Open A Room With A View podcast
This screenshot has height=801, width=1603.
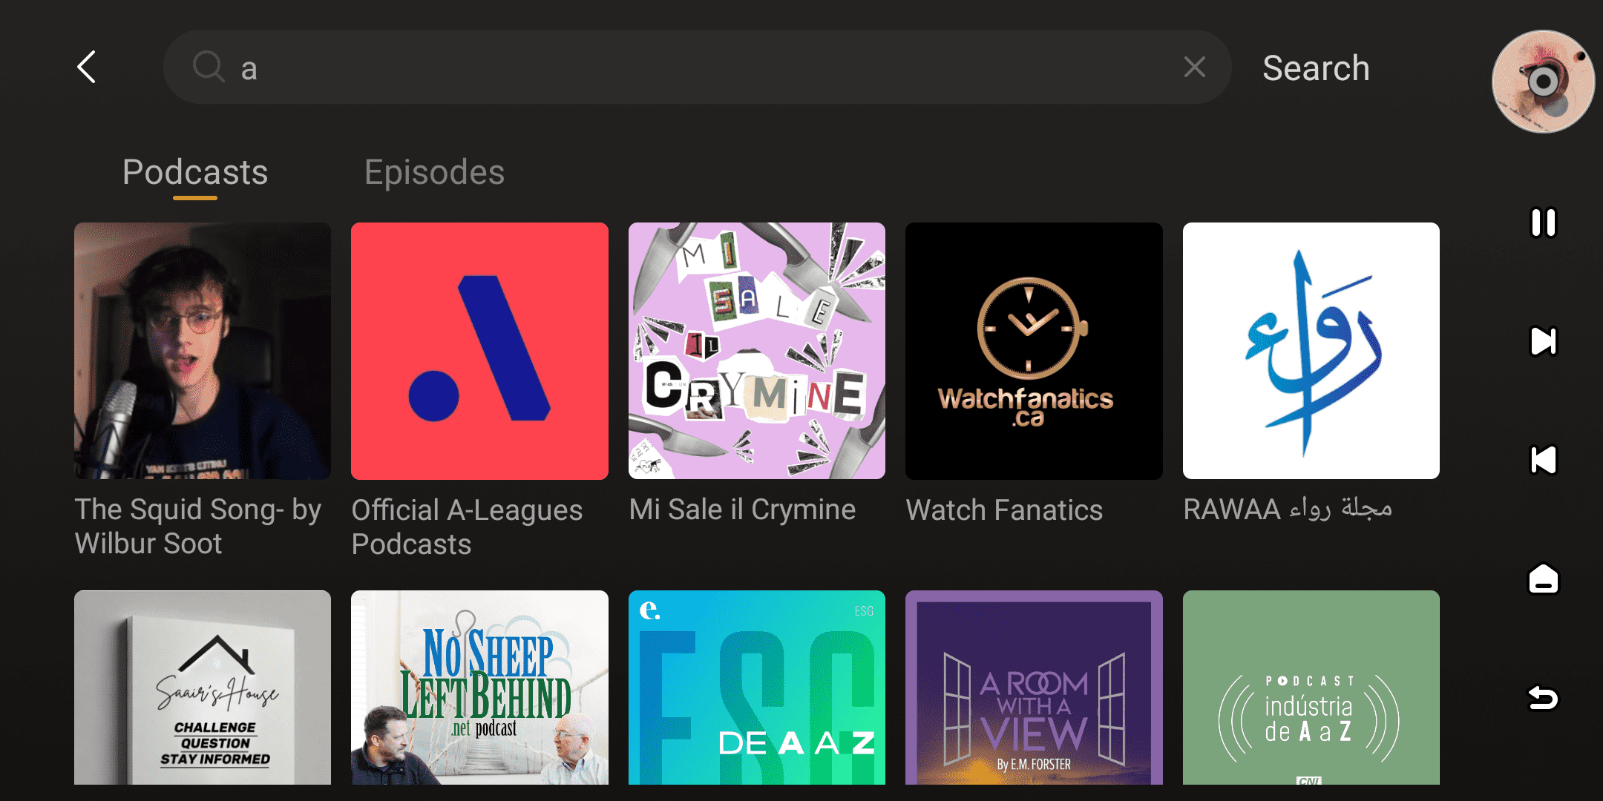[x=1034, y=688]
